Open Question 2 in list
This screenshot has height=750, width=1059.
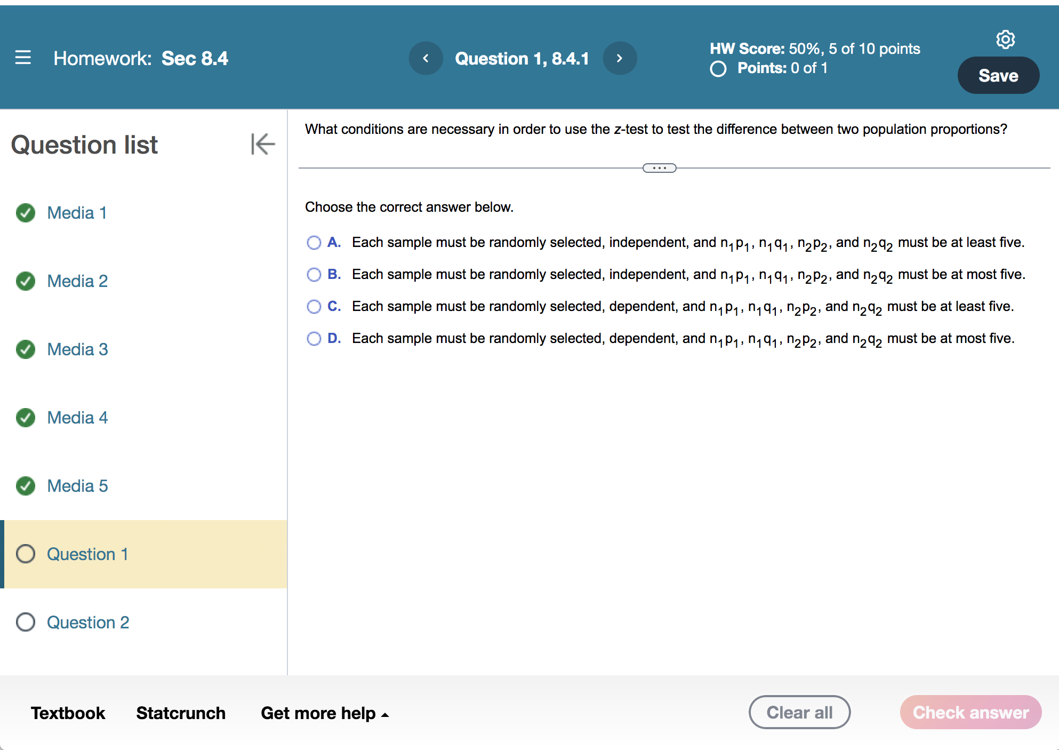tap(88, 623)
